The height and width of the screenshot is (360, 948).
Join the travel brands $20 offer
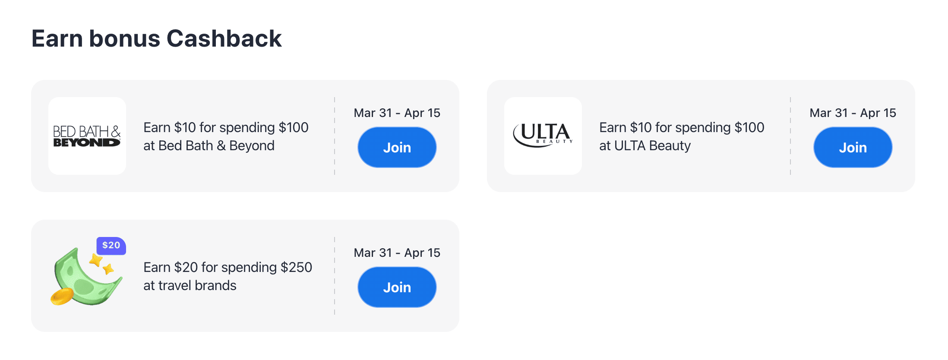tap(397, 287)
